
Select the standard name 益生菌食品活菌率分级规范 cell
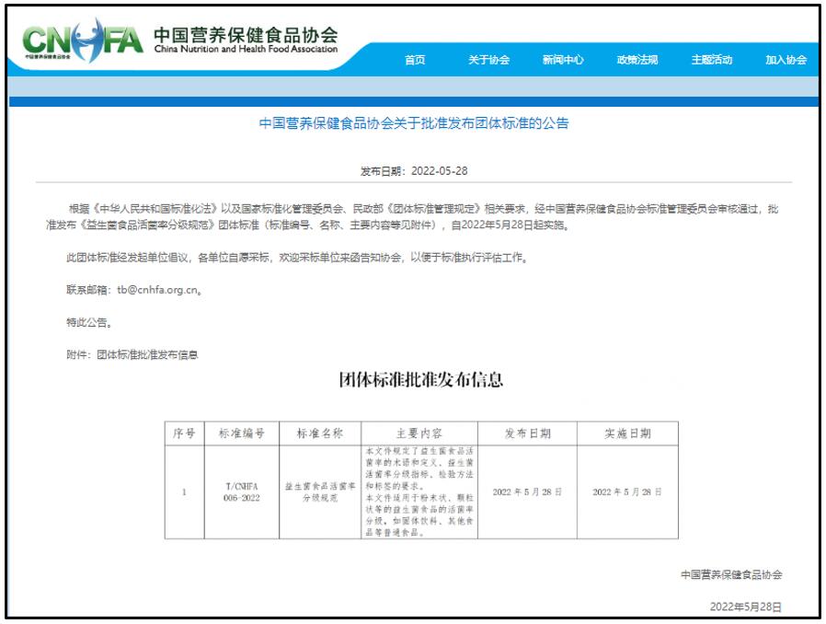tap(320, 491)
